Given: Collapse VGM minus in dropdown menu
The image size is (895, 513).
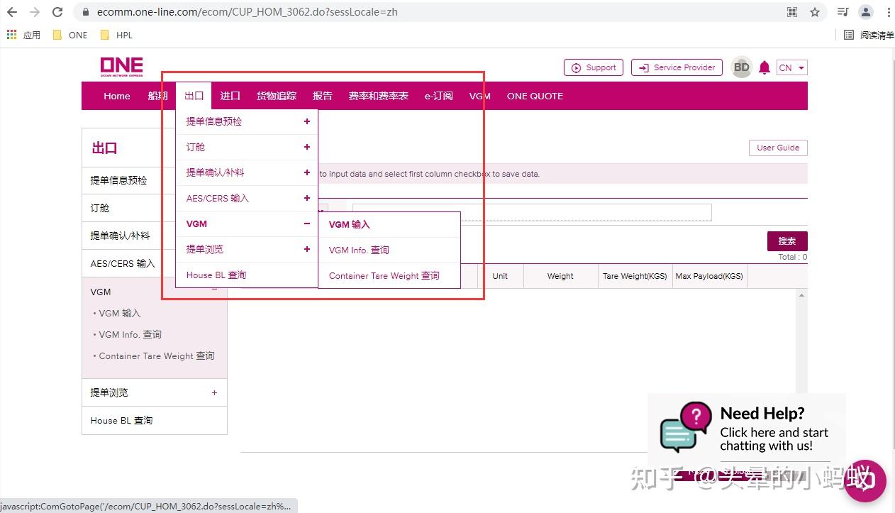Looking at the screenshot, I should 307,224.
